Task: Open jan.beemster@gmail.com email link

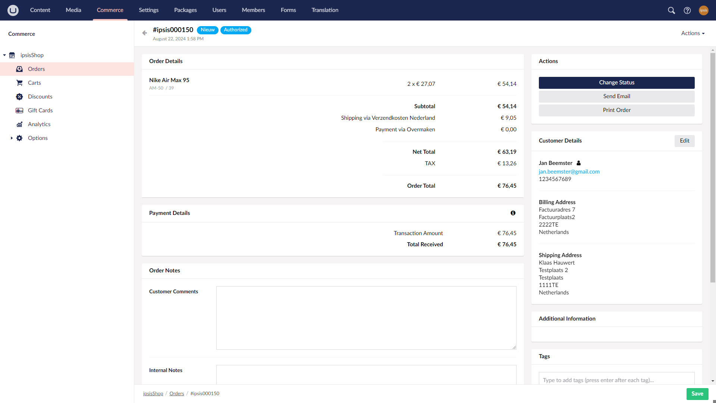Action: pos(569,172)
